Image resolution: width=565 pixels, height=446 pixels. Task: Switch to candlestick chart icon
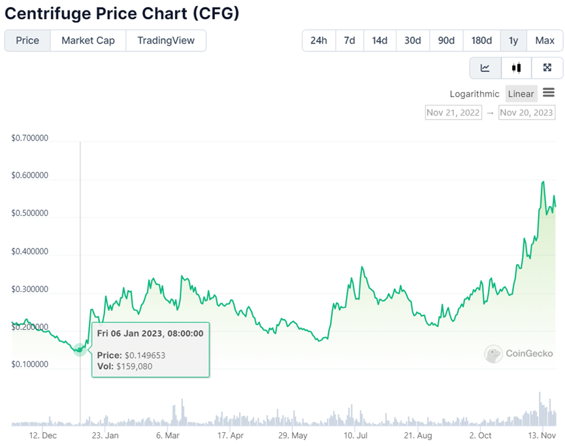[x=516, y=68]
